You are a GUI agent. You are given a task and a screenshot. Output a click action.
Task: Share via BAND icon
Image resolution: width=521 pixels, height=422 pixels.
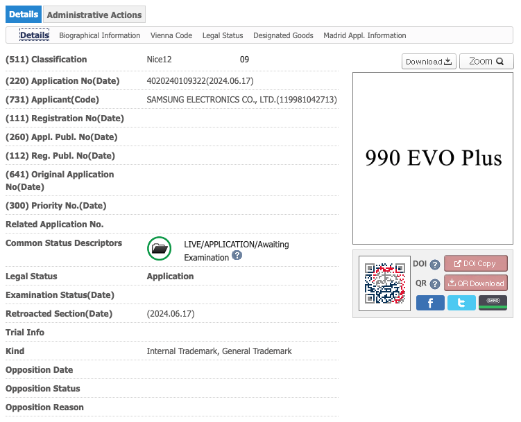(x=493, y=303)
